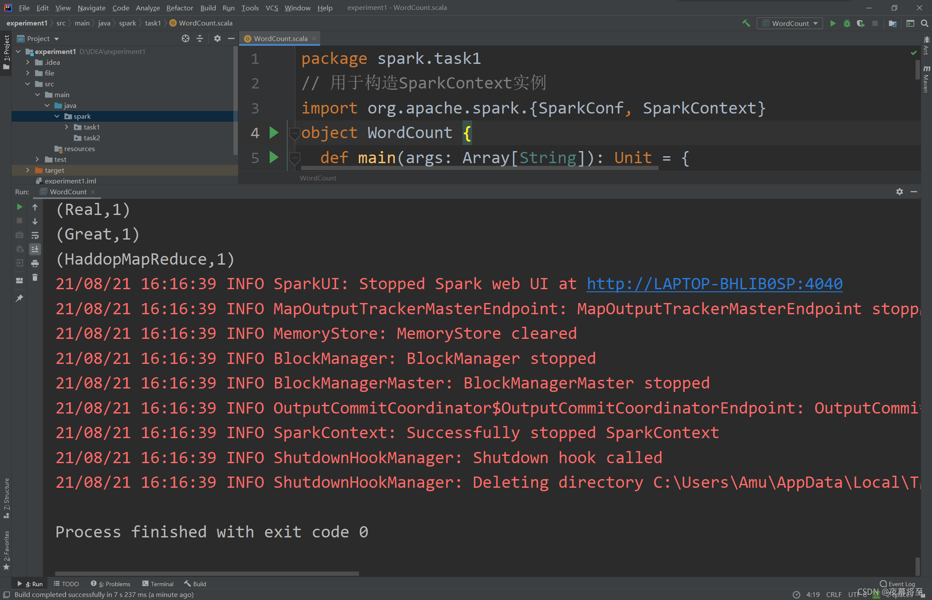932x600 pixels.
Task: Clear console output with trash icon
Action: pos(35,278)
